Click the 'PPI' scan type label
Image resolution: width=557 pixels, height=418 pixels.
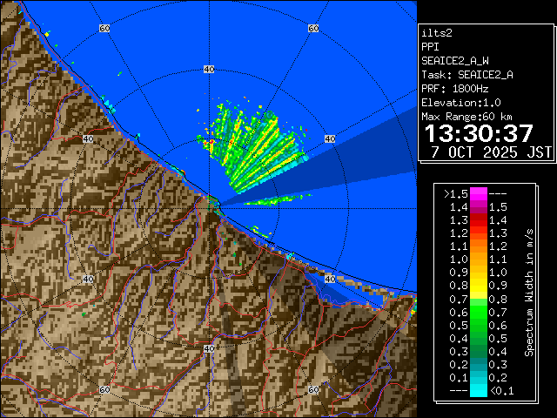point(430,46)
